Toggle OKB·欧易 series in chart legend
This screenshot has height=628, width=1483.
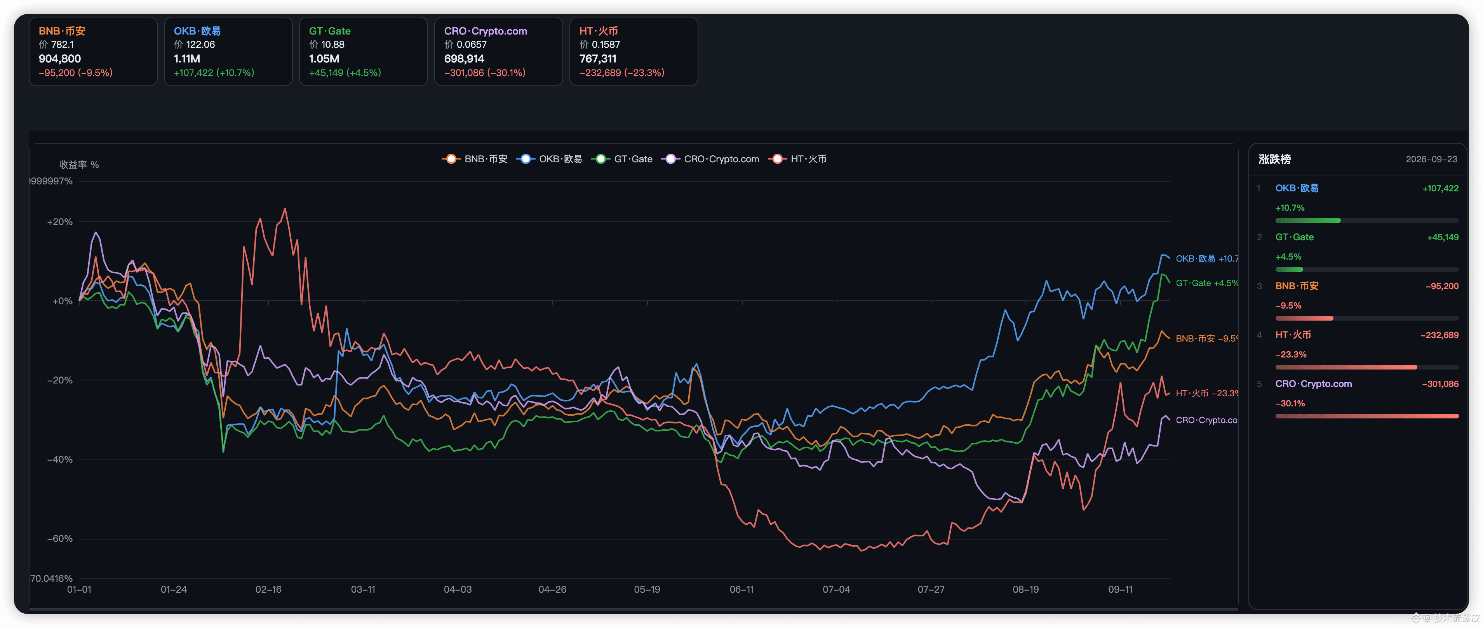click(549, 159)
